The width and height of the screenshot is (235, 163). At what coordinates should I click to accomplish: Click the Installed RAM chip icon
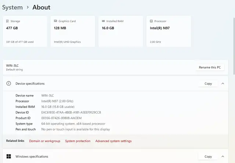point(103,21)
